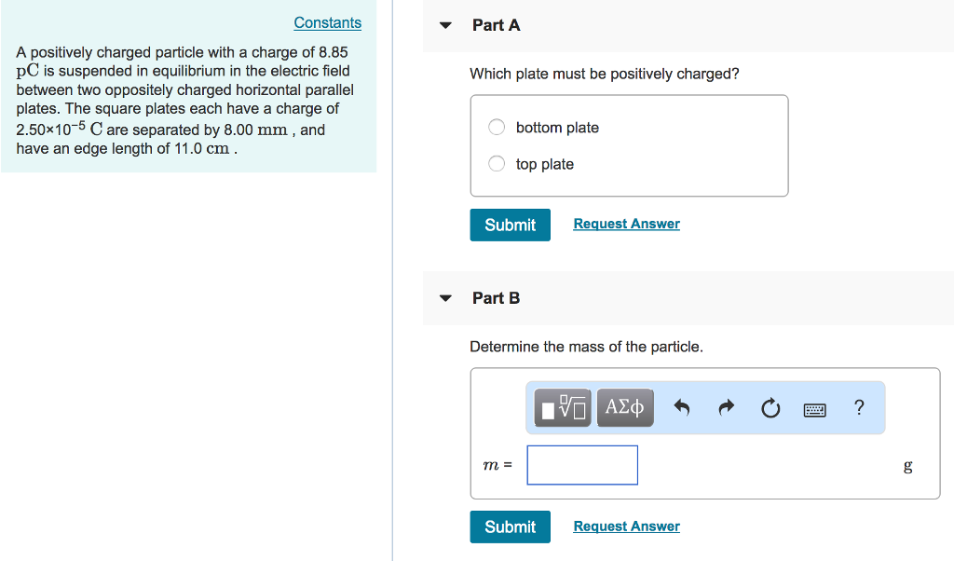Reset the answer with the circular arrow icon

tap(770, 407)
